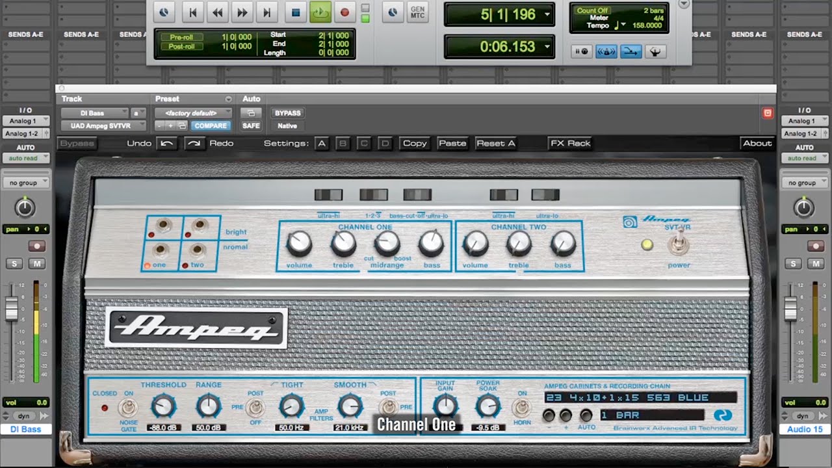Toggle Channel One 1-2-3 midrange rocker switch

[373, 195]
